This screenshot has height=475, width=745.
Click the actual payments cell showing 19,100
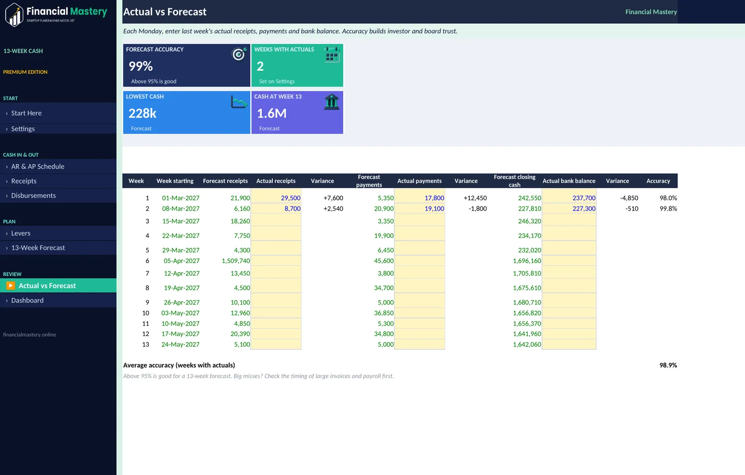coord(420,209)
